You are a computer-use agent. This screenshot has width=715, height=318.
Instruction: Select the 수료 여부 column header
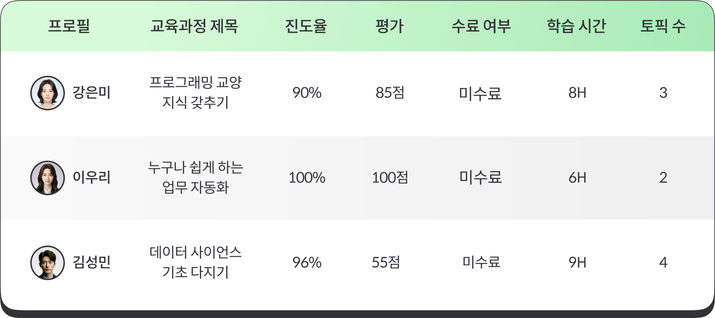point(481,26)
